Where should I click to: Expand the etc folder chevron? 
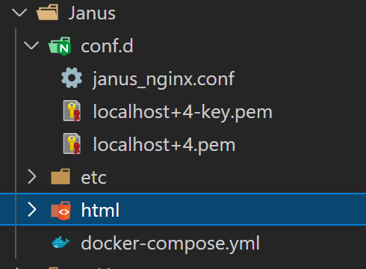point(32,176)
